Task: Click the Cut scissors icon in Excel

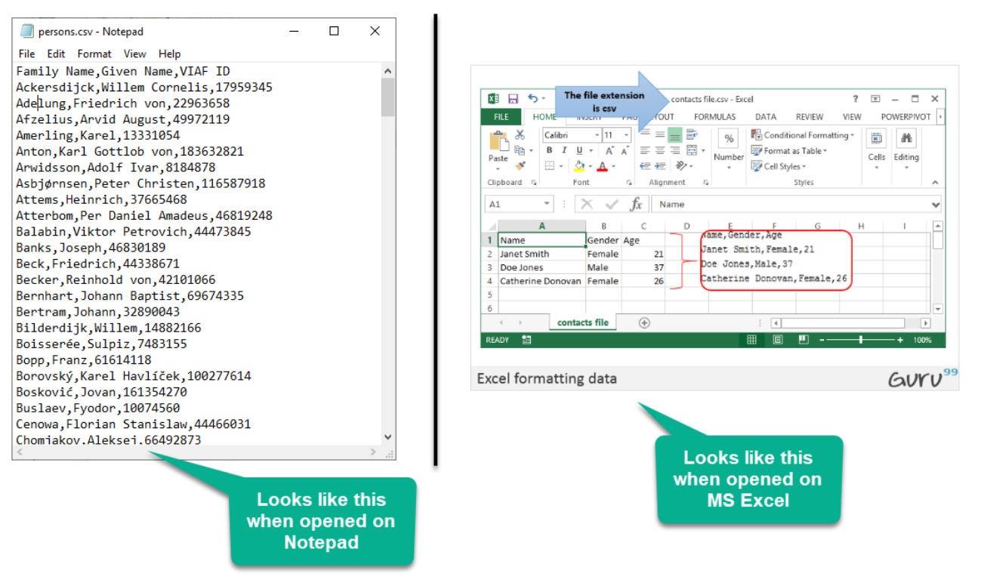Action: click(520, 134)
